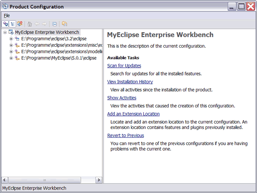Image resolution: width=257 pixels, height=193 pixels.
Task: Collapse the MyEclipse Enterprise Workbench tree root
Action: tap(5, 32)
